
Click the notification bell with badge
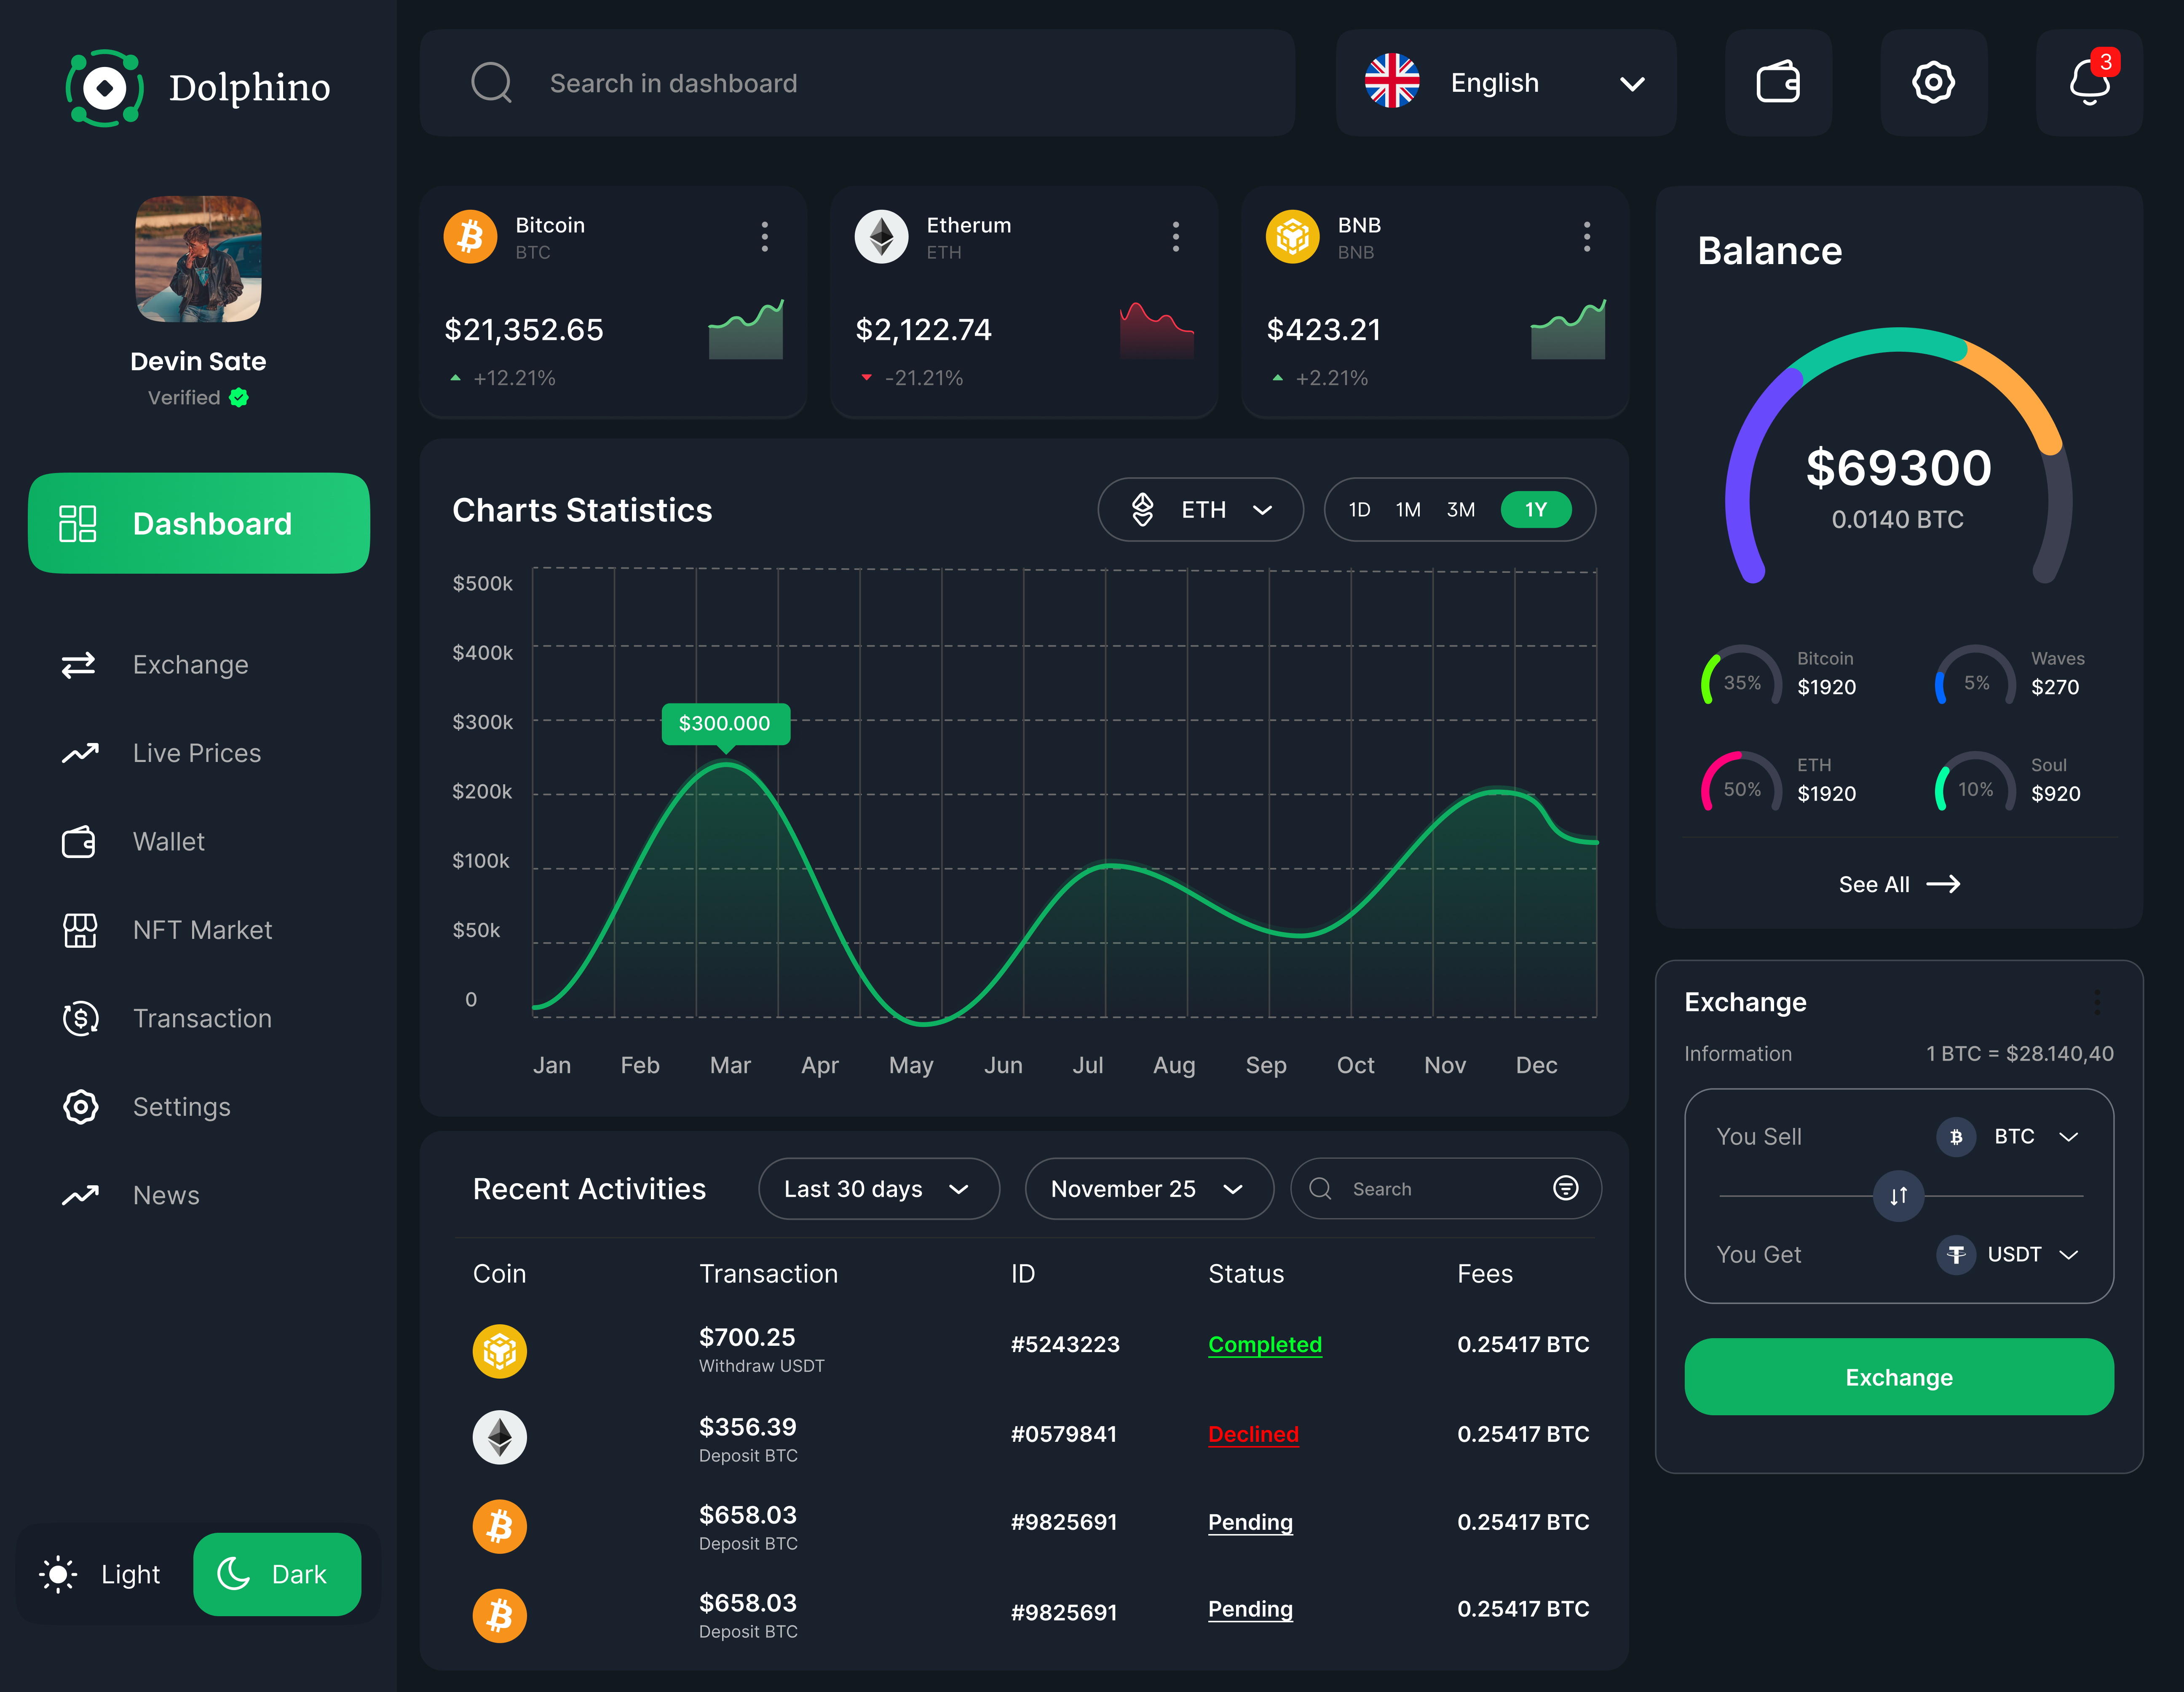coord(2089,83)
